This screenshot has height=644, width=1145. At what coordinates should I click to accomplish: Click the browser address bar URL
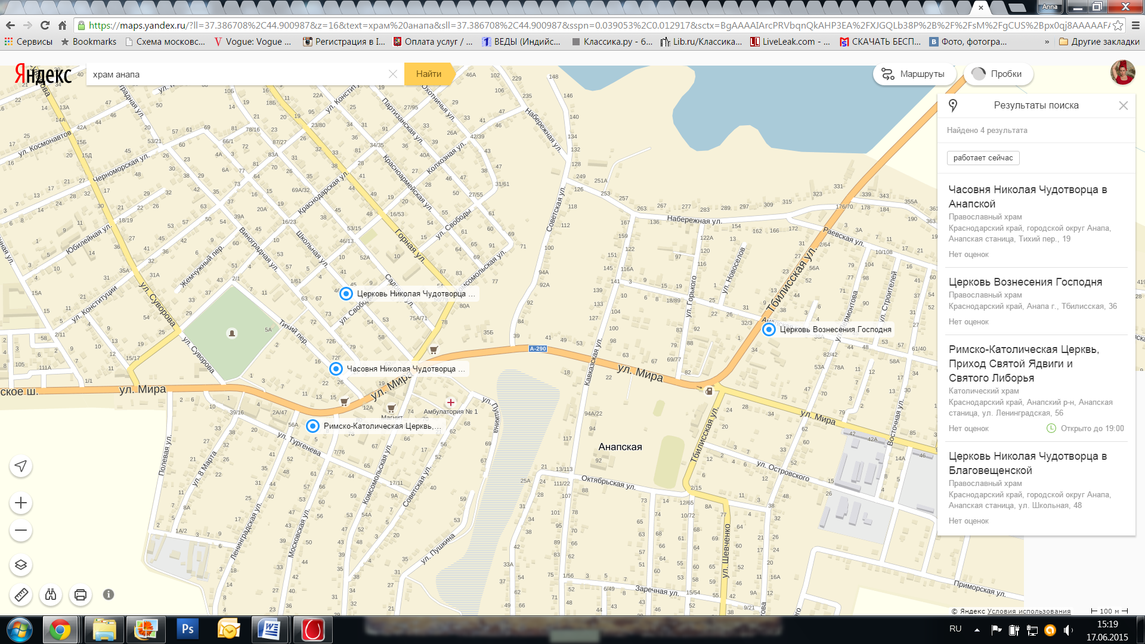click(598, 25)
